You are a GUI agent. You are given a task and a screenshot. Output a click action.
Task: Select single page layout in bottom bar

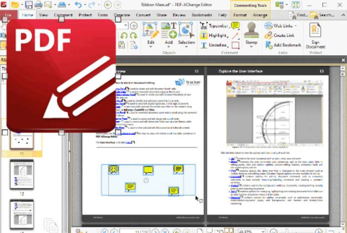click(x=200, y=231)
